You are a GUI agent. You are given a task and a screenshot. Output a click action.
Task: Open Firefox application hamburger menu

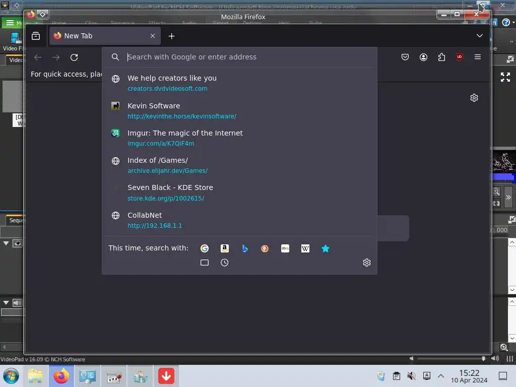coord(478,57)
